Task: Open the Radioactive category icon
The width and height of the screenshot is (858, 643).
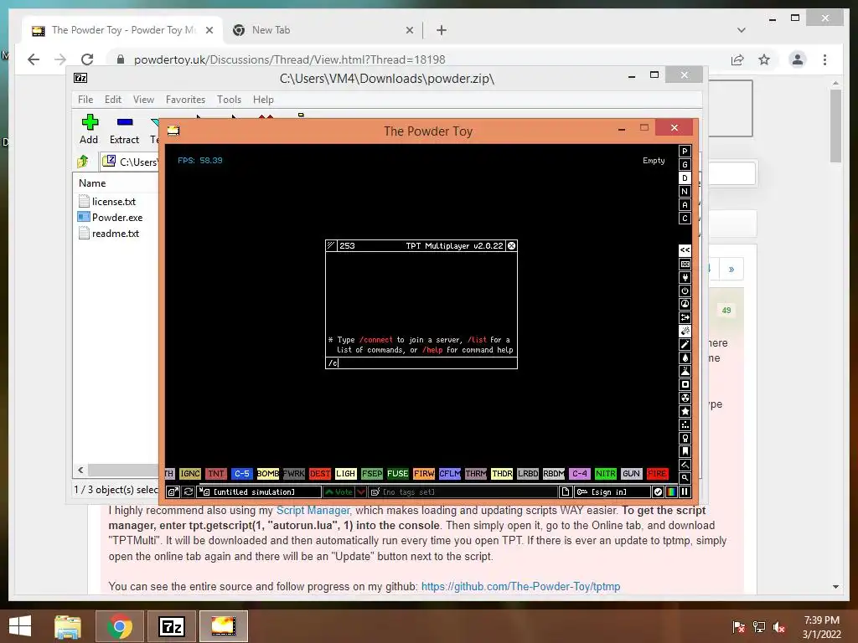Action: pos(685,398)
